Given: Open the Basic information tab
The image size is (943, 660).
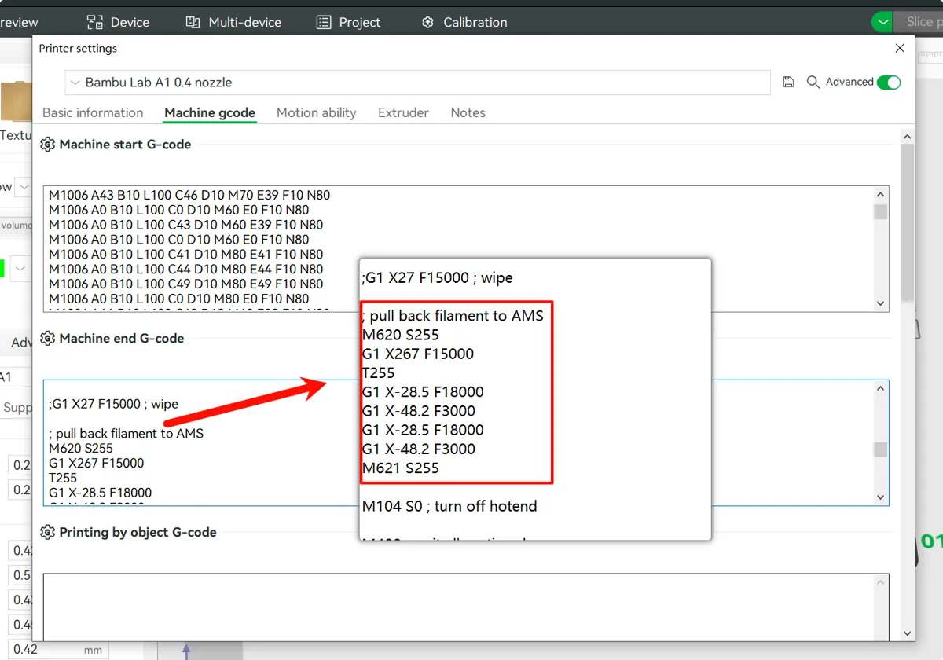Looking at the screenshot, I should tap(93, 112).
